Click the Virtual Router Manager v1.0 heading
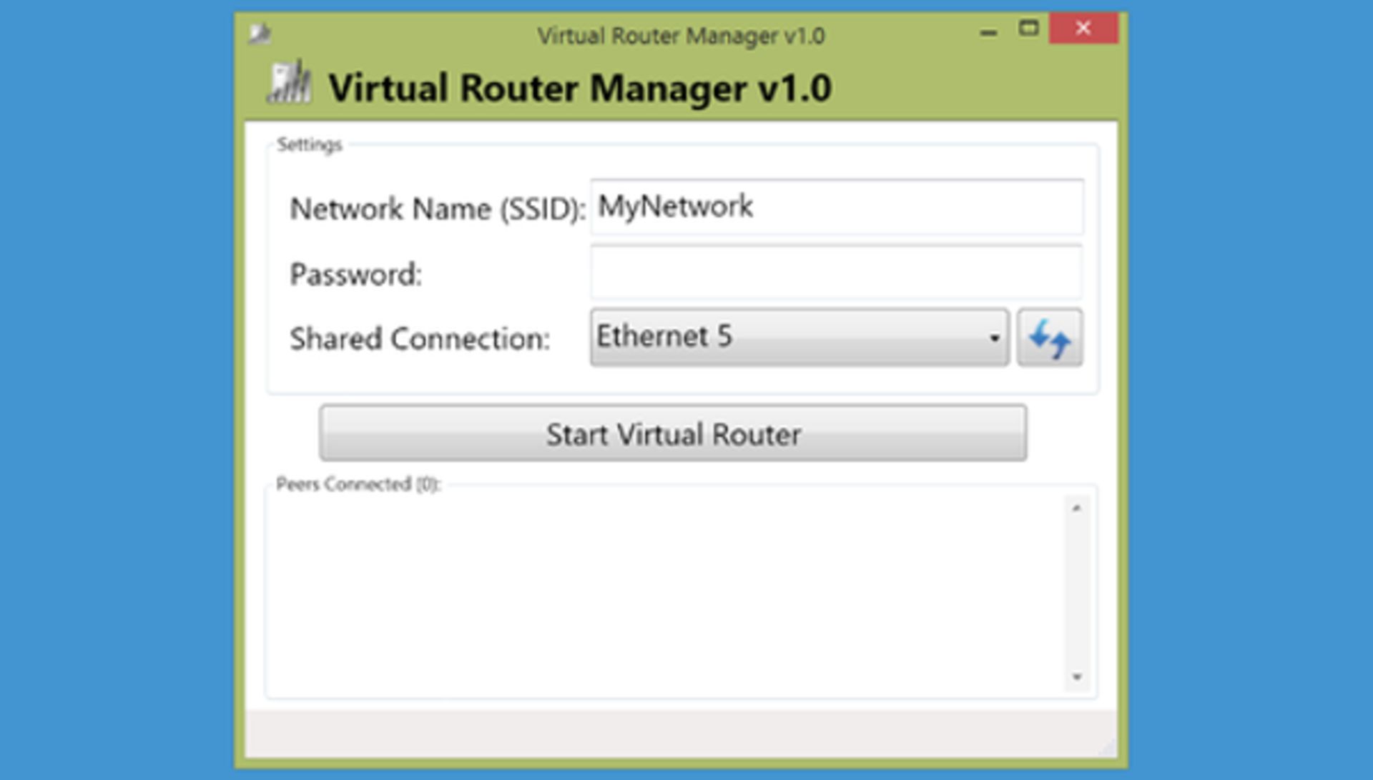 (x=579, y=89)
